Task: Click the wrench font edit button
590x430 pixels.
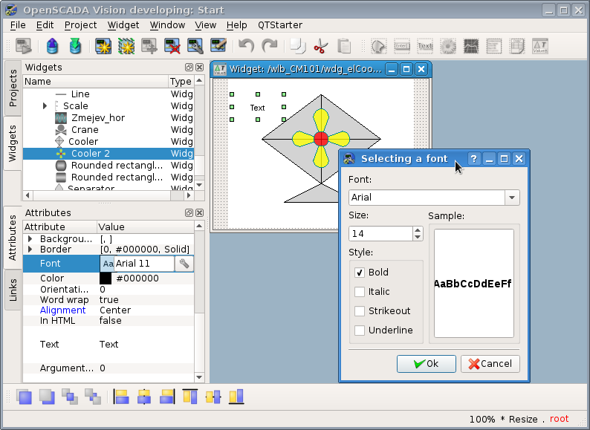Action: coord(184,264)
